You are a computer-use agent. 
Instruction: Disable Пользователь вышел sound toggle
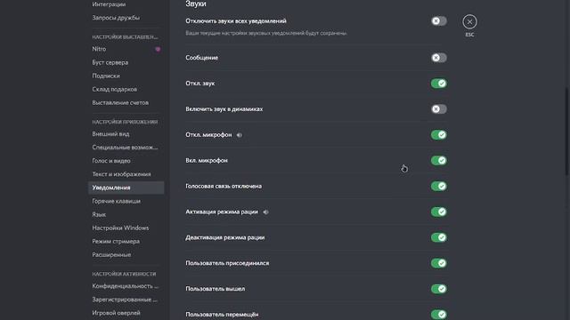(439, 289)
